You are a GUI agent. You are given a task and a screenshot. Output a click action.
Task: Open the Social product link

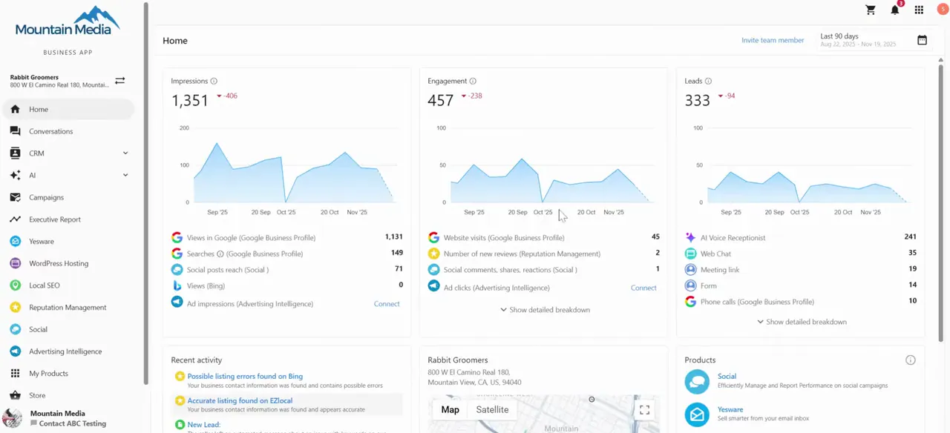click(727, 377)
